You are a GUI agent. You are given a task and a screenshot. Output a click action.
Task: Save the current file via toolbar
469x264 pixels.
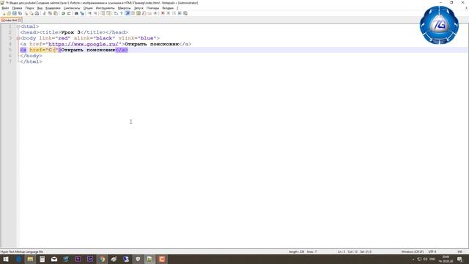(x=15, y=13)
